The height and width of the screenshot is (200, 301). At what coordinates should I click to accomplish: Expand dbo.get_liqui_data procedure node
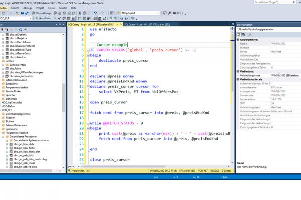(7, 144)
